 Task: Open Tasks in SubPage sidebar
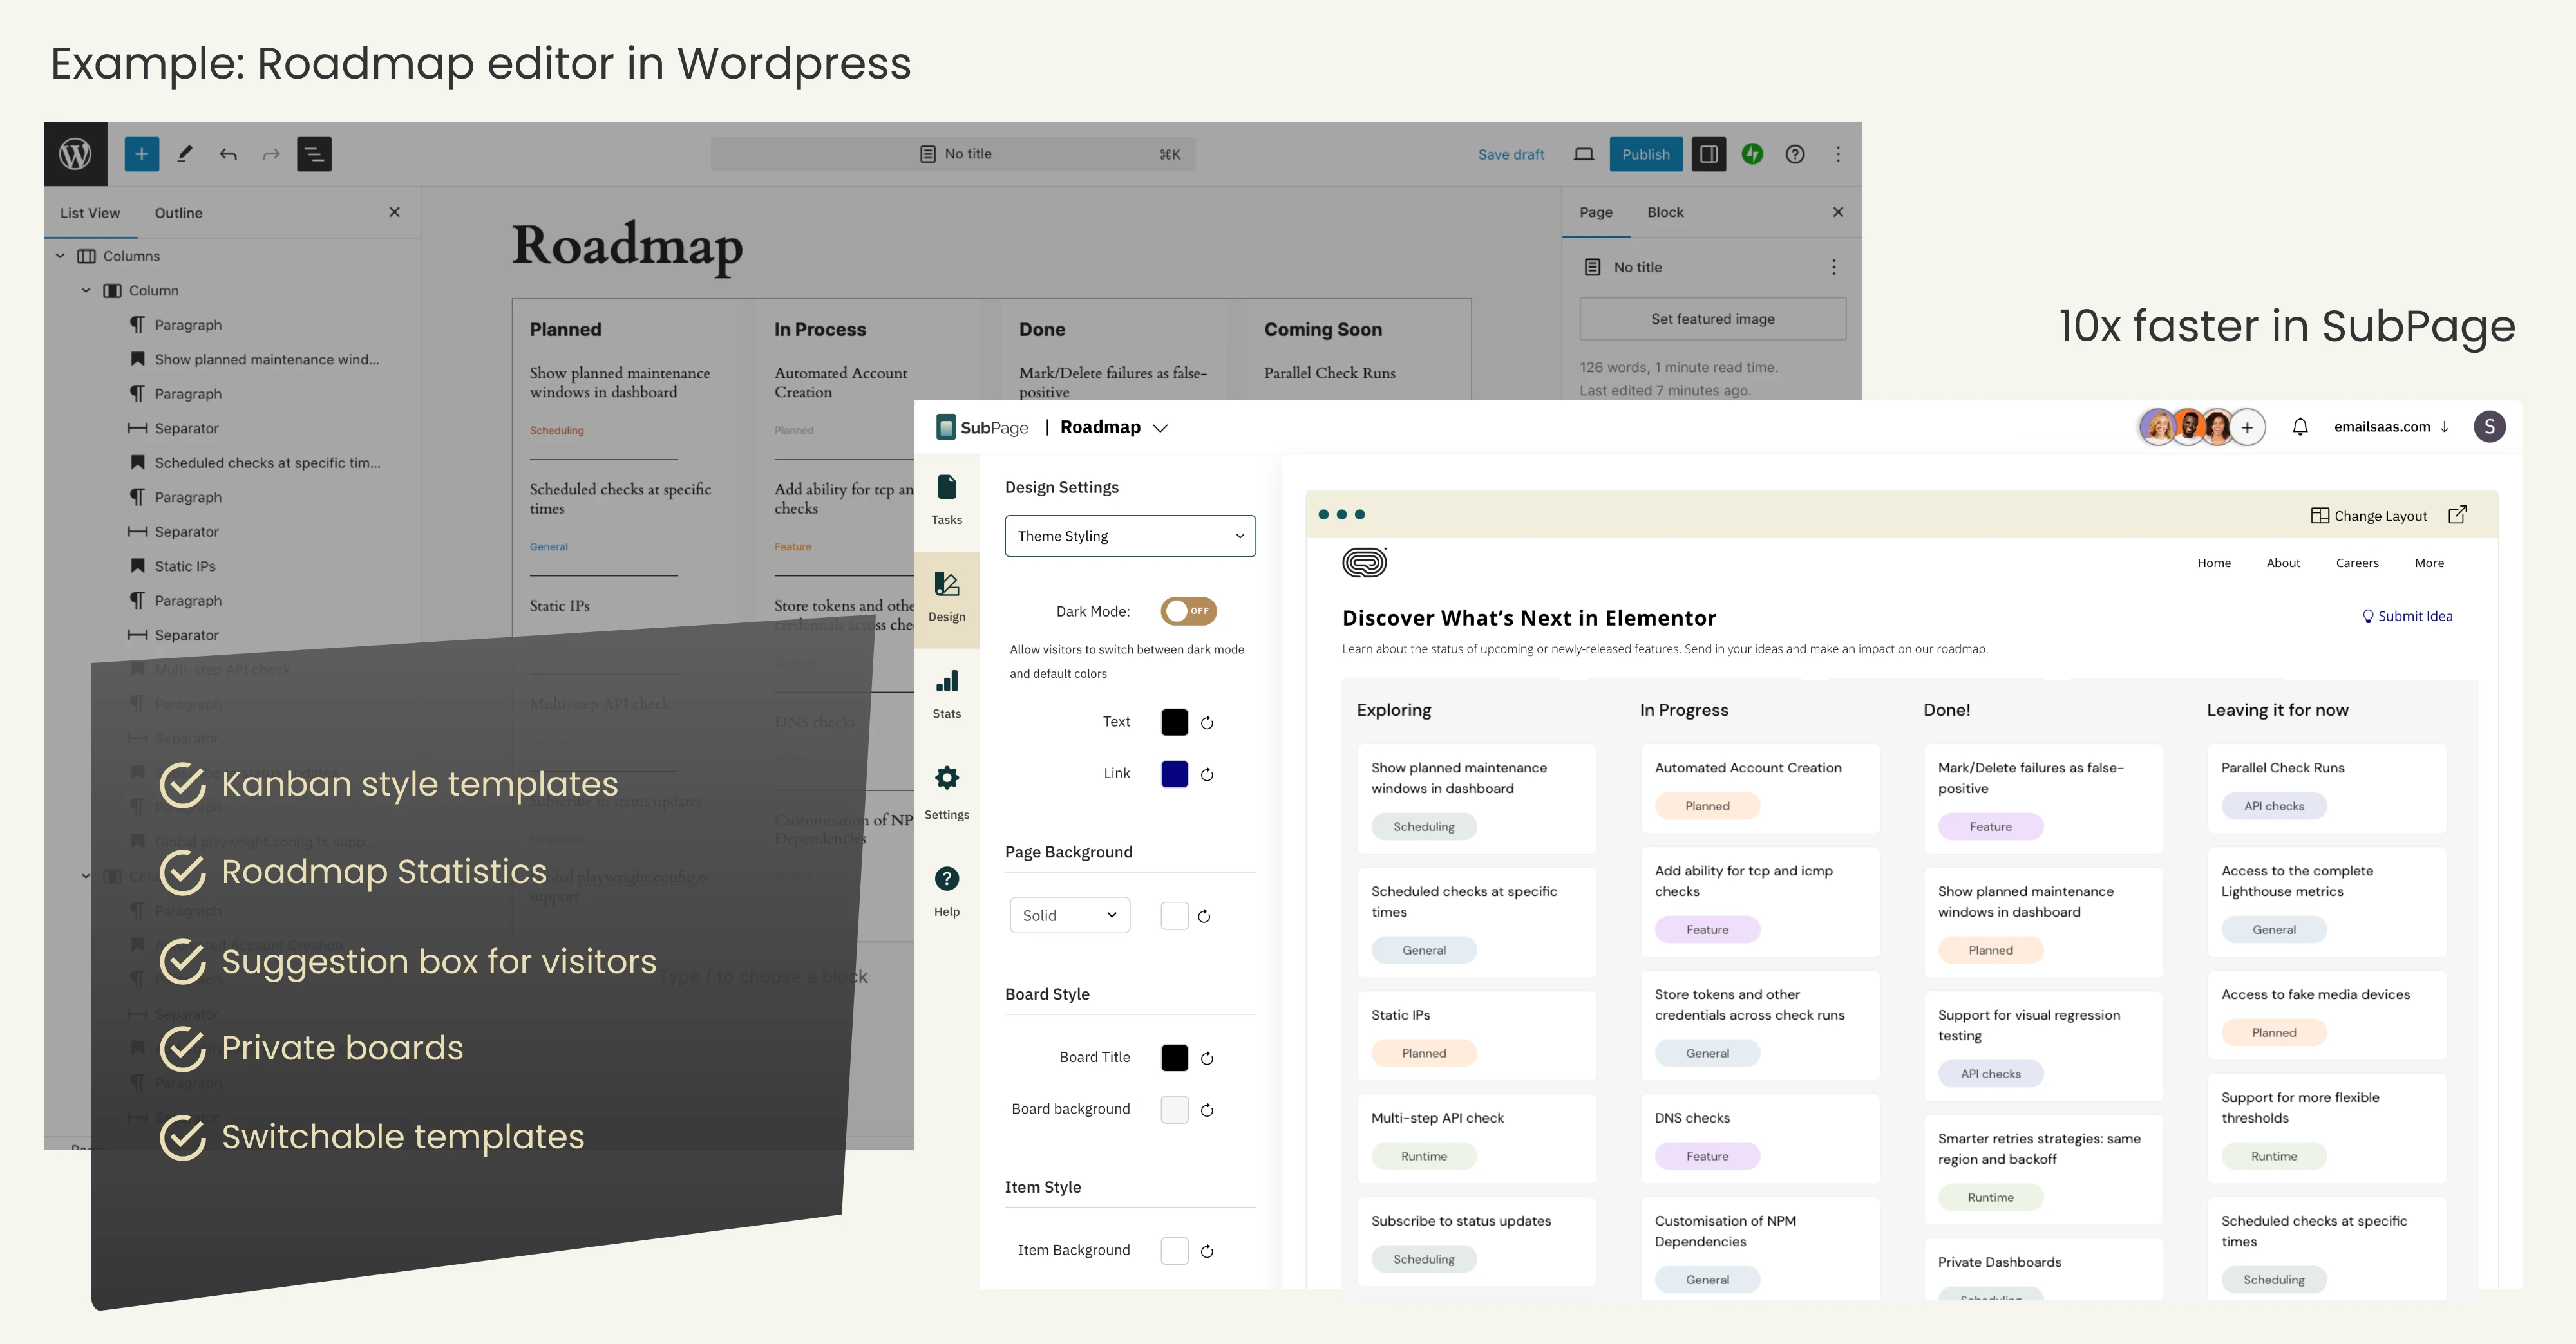click(947, 501)
